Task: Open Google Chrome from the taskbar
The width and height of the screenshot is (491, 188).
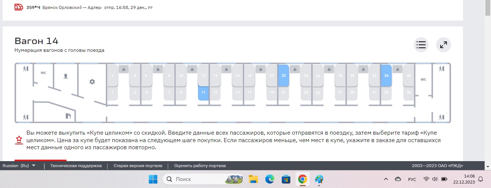Action: 302,179
